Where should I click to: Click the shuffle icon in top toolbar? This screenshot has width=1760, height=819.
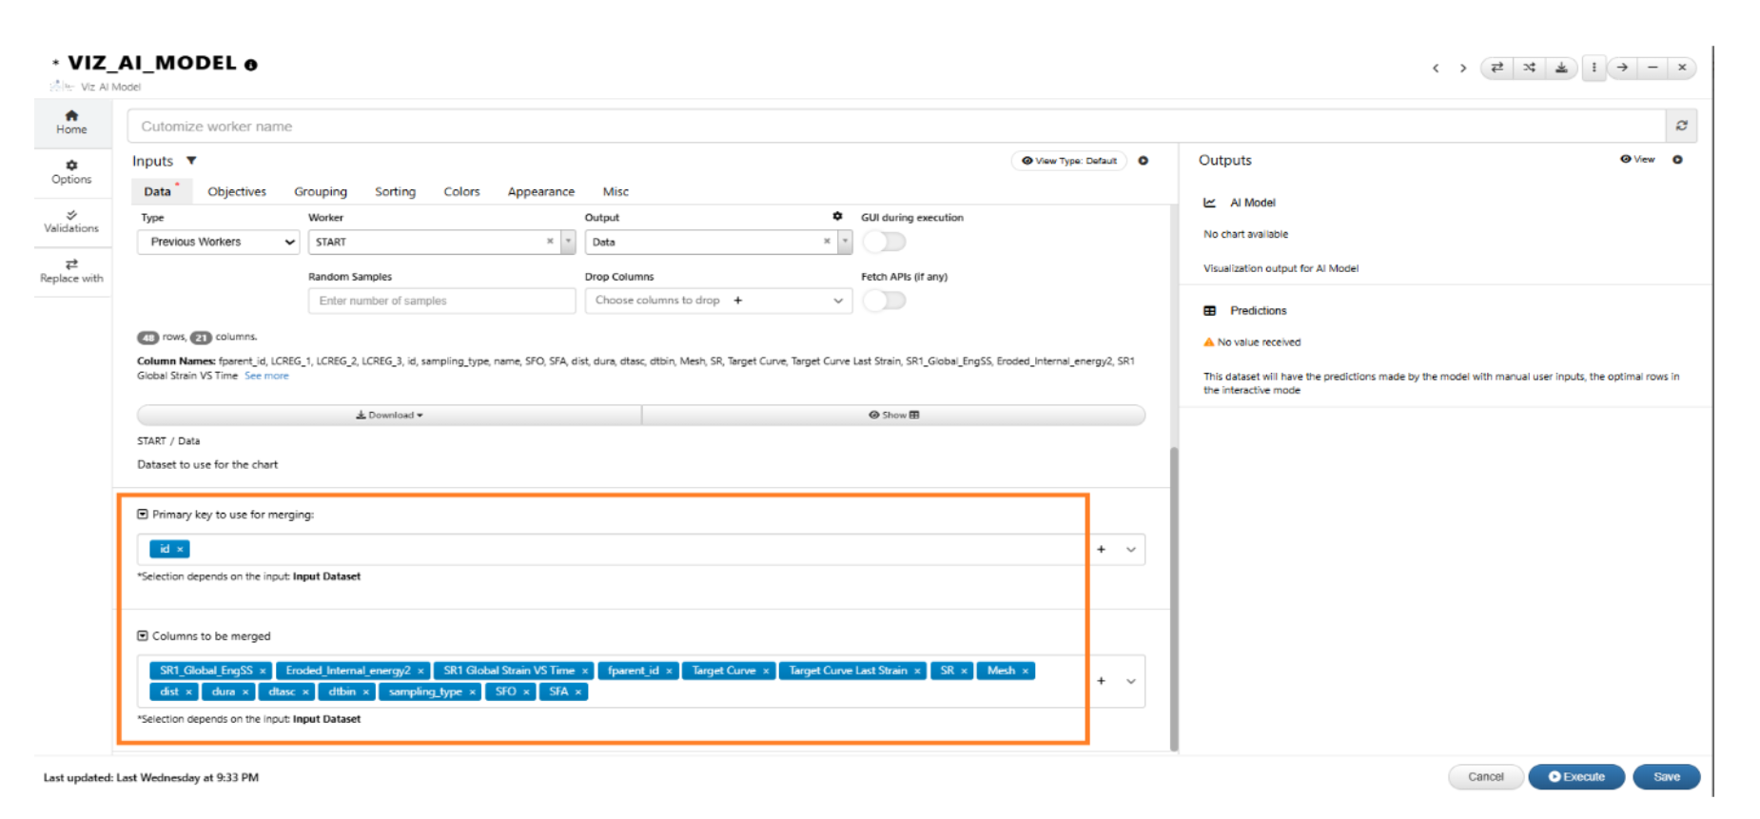pos(1529,68)
